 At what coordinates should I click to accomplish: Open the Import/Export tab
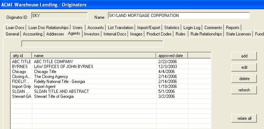(149, 28)
